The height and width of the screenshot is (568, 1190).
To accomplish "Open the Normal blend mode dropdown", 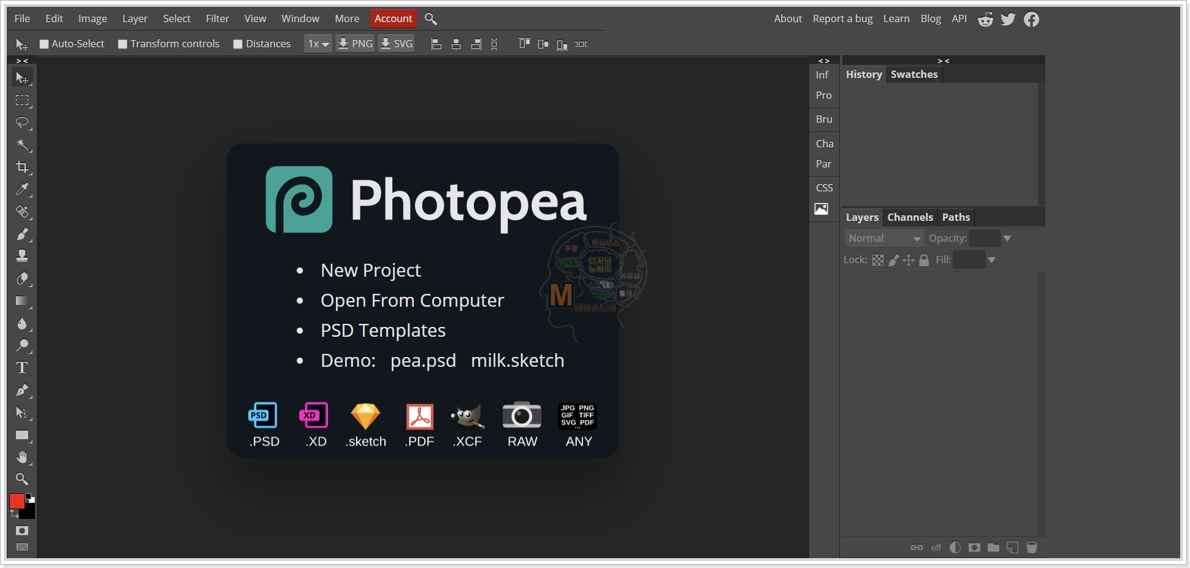I will [884, 238].
